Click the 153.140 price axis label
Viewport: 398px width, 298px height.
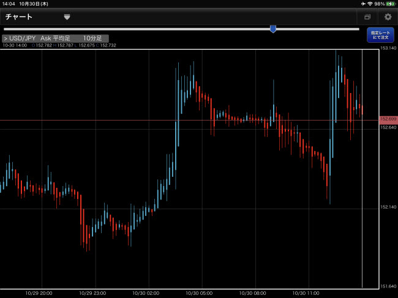tap(388, 48)
